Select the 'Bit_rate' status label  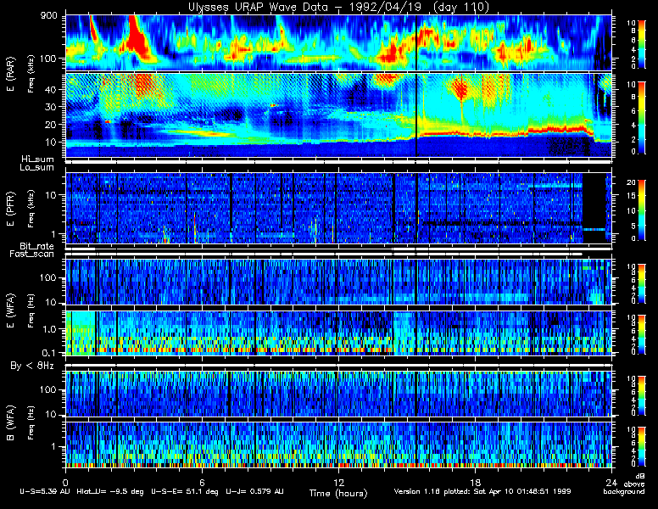(x=37, y=246)
